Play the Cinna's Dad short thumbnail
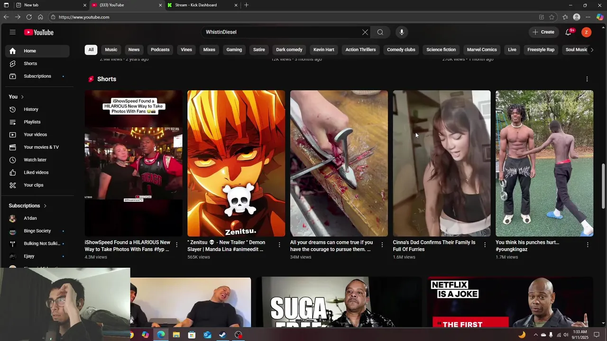The width and height of the screenshot is (607, 341). [441, 163]
